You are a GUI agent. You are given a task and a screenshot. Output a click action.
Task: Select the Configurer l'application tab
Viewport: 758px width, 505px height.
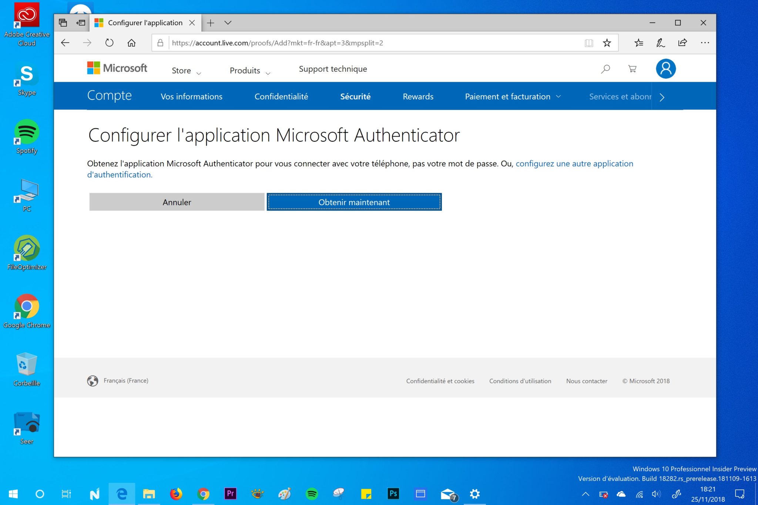pos(145,23)
